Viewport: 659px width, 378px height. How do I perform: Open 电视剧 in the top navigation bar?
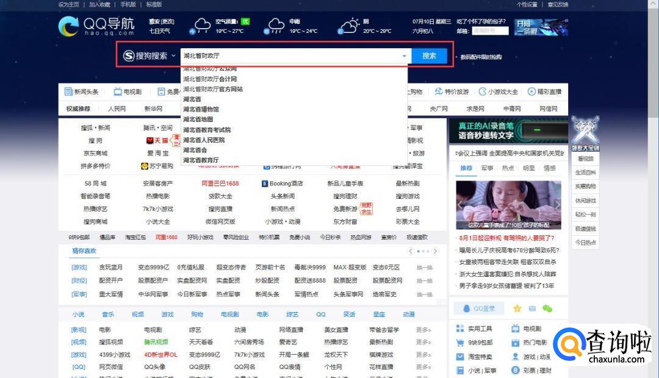pos(128,91)
